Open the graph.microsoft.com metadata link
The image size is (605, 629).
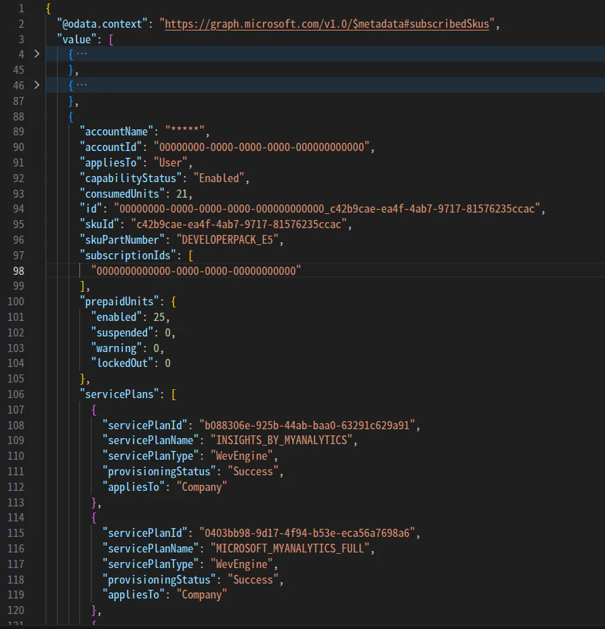coord(327,24)
